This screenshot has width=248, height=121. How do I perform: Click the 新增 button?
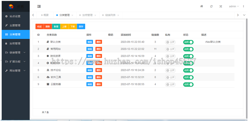tap(56, 26)
